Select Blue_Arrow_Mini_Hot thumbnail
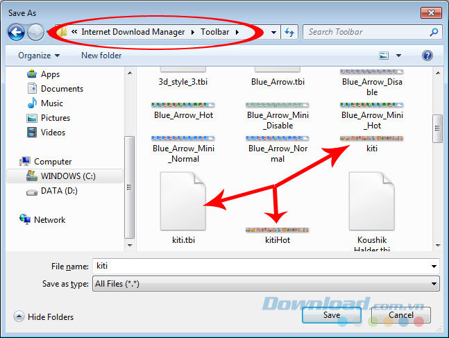Viewport: 449px width, 338px height. [x=371, y=105]
